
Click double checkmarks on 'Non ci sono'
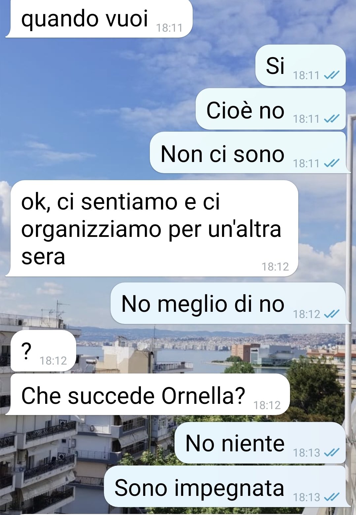[x=331, y=163]
